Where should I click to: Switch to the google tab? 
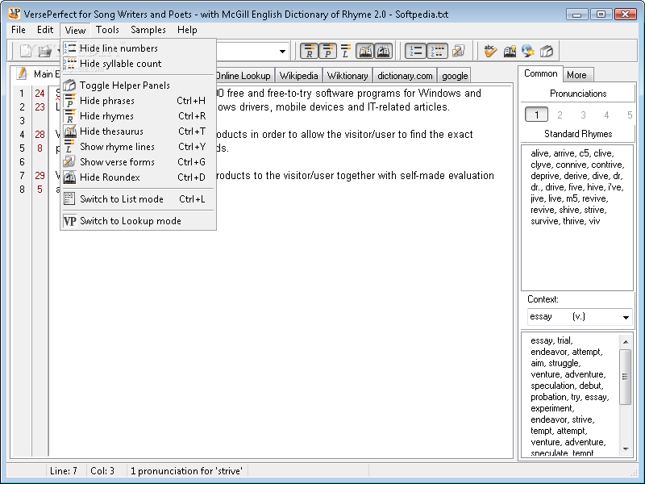pos(455,75)
